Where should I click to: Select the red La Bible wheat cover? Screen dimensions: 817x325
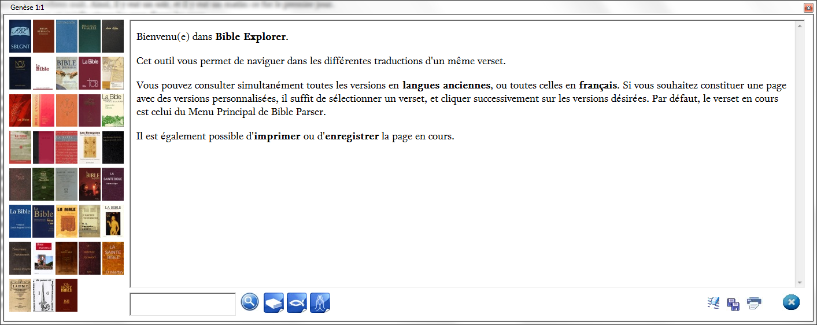(x=20, y=110)
